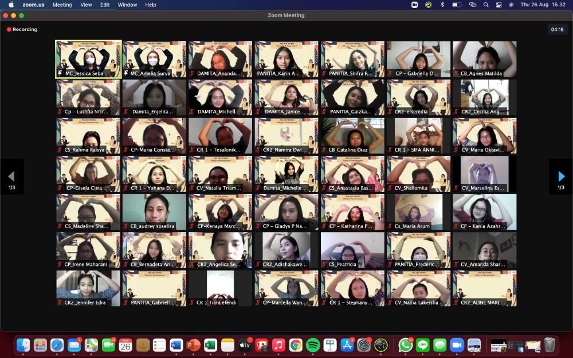Click the left arrow for previous gallery page
The width and height of the screenshot is (573, 358).
click(x=11, y=176)
